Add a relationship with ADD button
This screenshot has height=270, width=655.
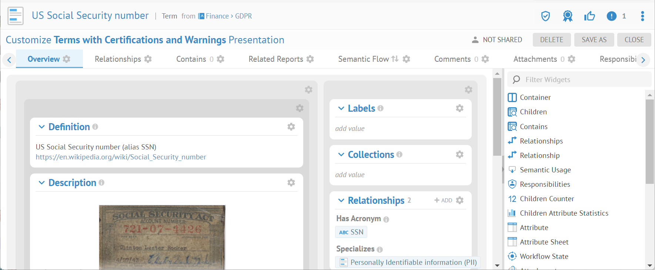[443, 200]
